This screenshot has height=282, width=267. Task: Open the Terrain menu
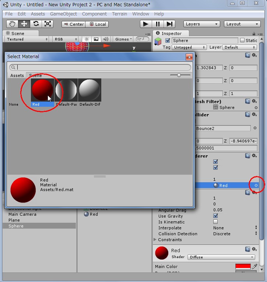pyautogui.click(x=119, y=14)
